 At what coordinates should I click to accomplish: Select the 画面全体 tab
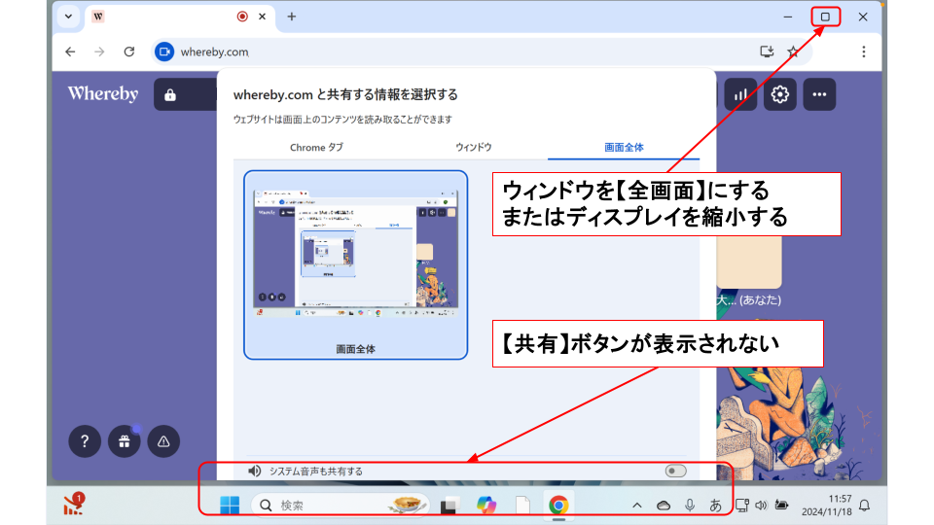(624, 148)
